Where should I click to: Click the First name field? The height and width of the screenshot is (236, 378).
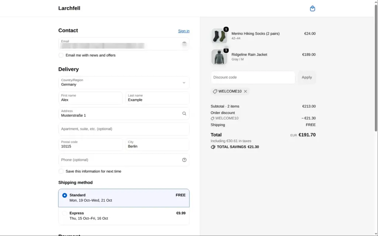pos(90,98)
